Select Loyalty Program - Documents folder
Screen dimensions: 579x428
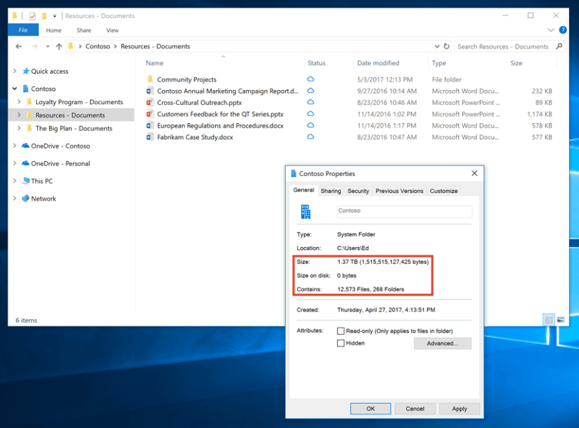point(79,102)
